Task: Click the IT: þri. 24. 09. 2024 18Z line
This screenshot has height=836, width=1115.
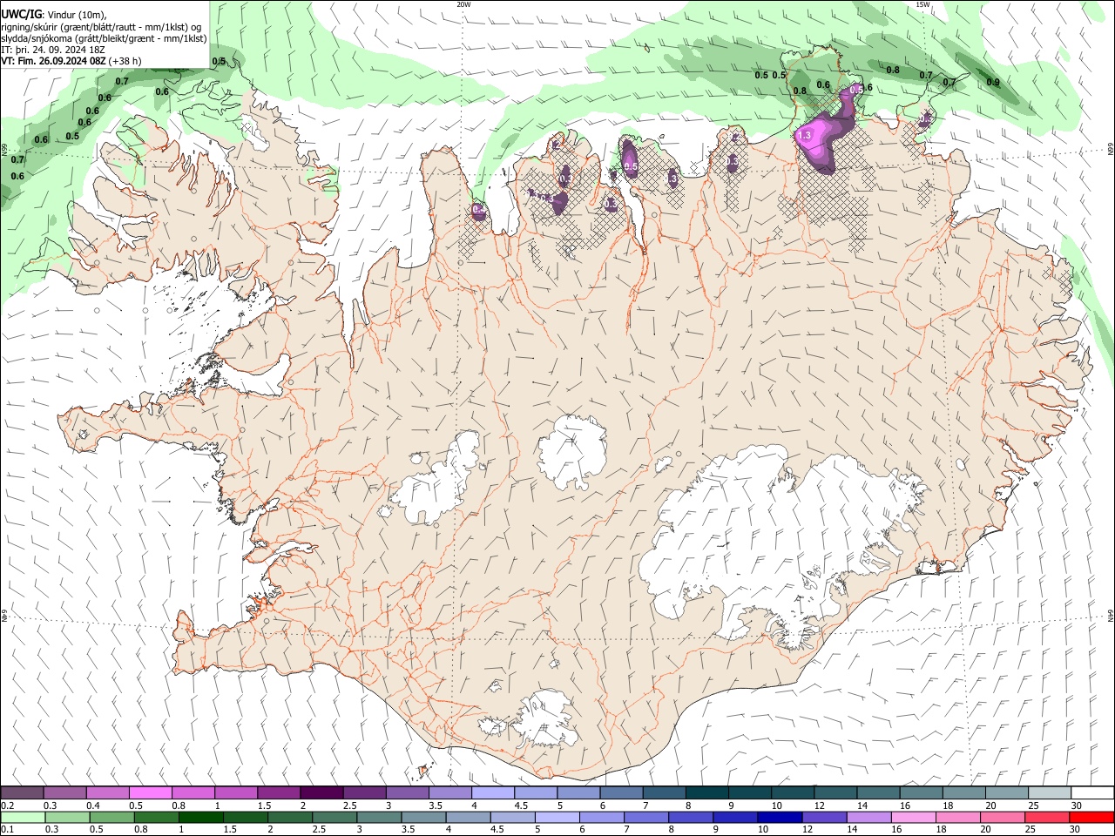Action: (53, 50)
